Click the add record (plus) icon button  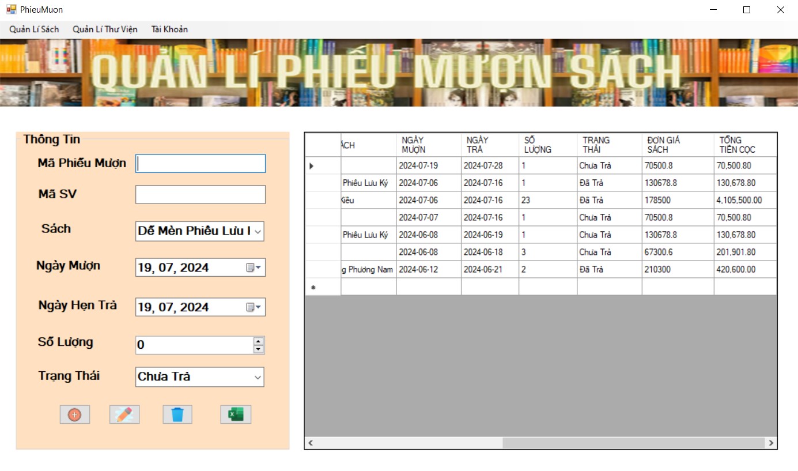(75, 415)
